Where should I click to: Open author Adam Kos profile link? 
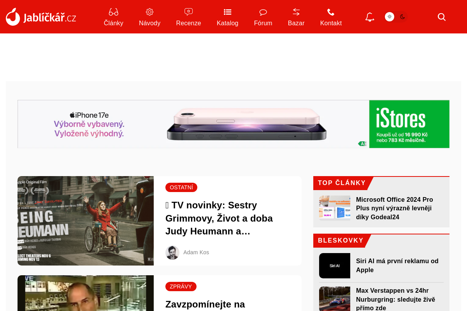pyautogui.click(x=196, y=252)
